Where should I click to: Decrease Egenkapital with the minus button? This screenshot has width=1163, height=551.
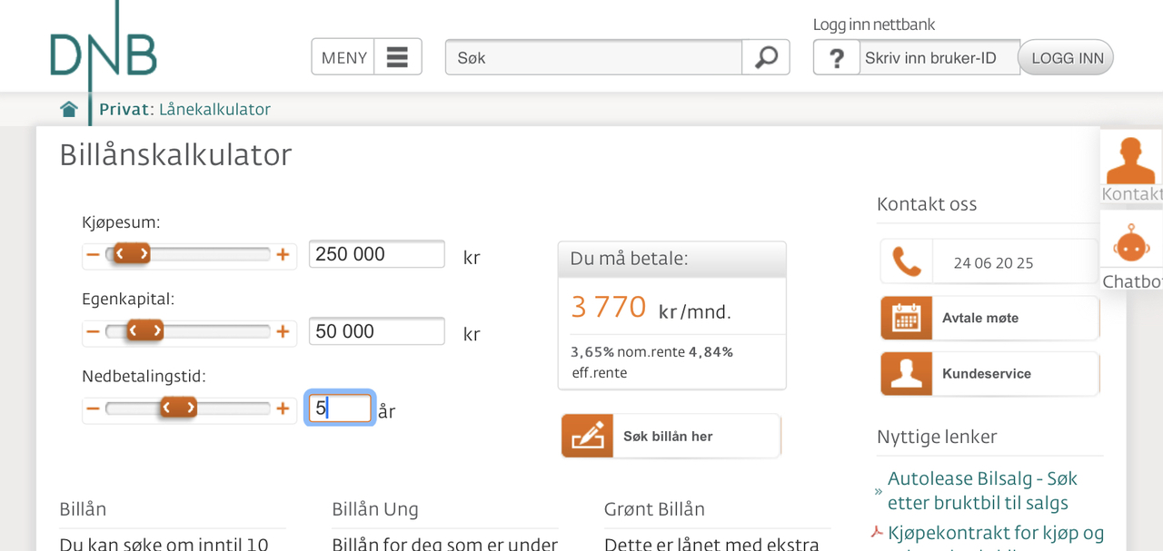click(x=93, y=332)
